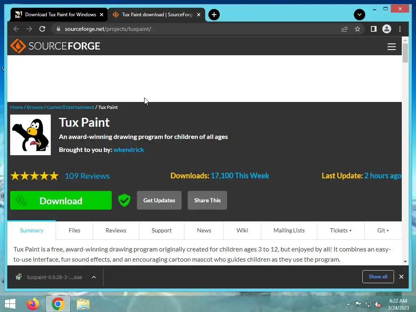Click the lock site-info icon
Image resolution: width=416 pixels, height=312 pixels.
pyautogui.click(x=58, y=29)
